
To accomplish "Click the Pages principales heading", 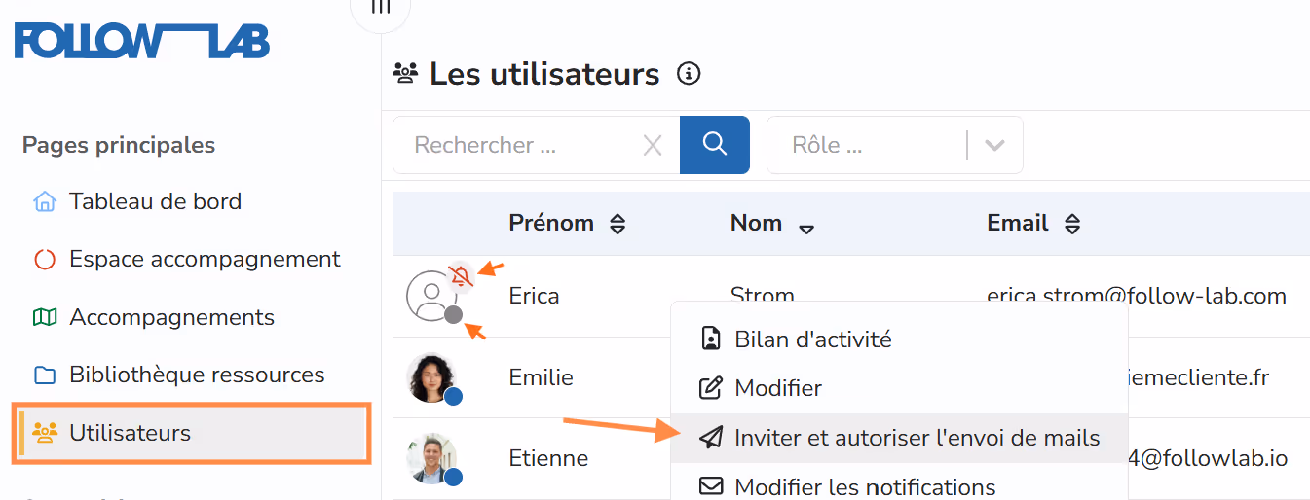I will point(119,146).
